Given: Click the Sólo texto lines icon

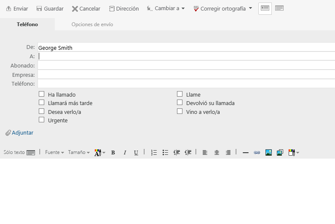Looking at the screenshot, I should point(31,153).
